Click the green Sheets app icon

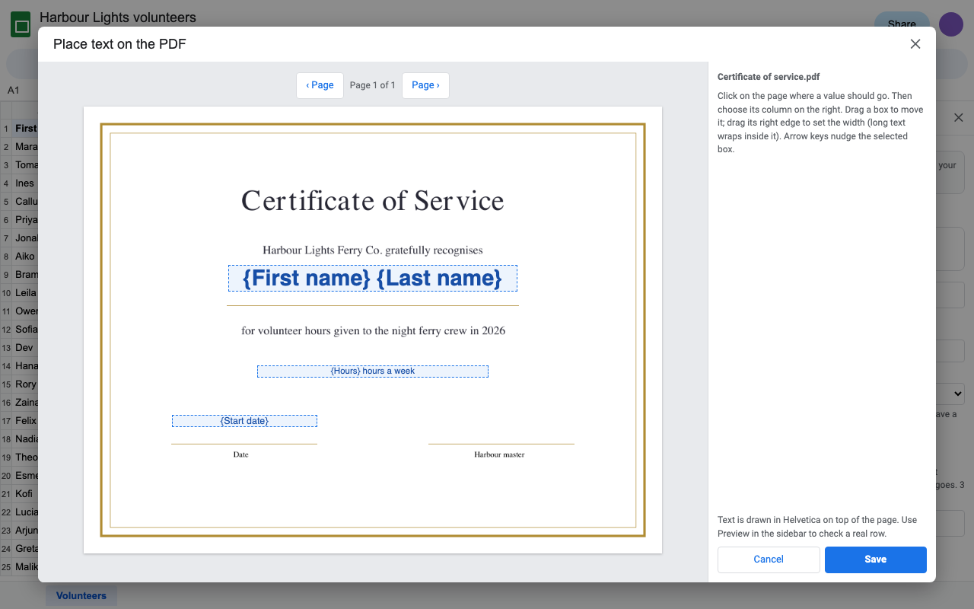(21, 24)
